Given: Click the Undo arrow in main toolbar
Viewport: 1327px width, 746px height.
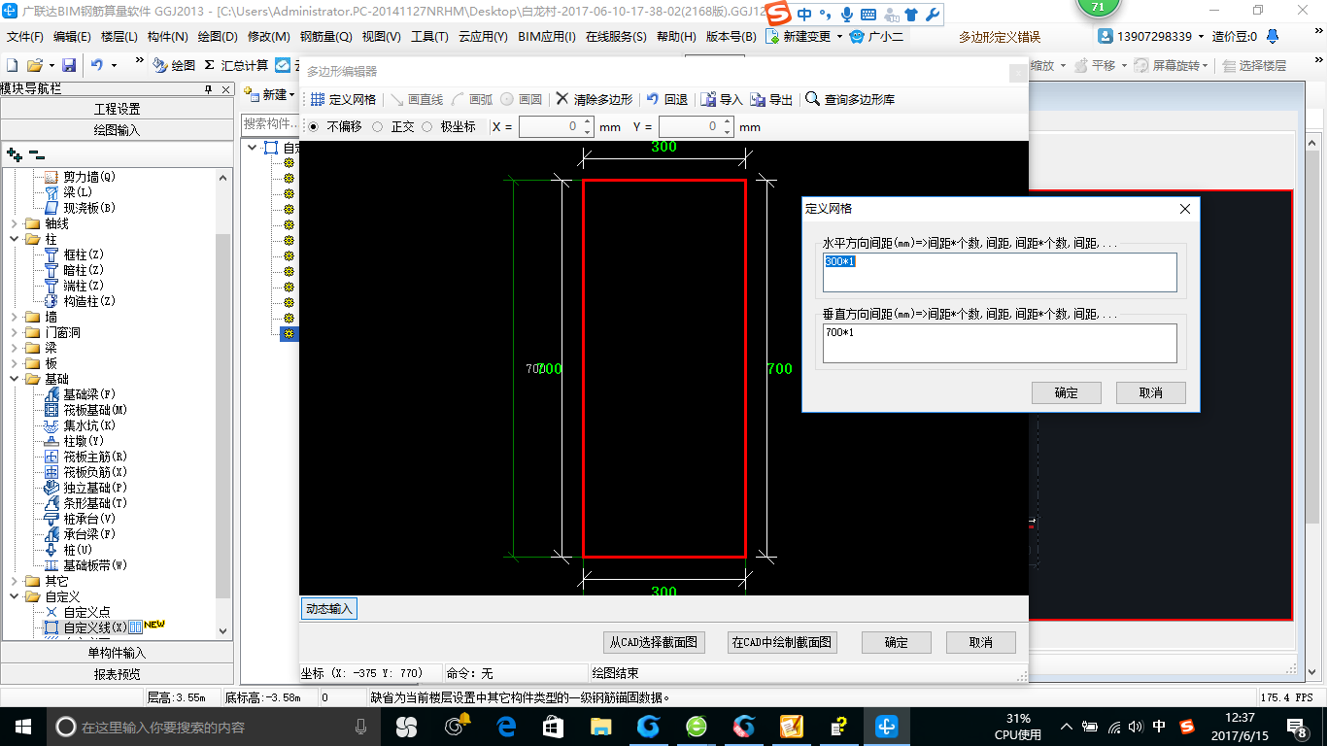Looking at the screenshot, I should 97,65.
